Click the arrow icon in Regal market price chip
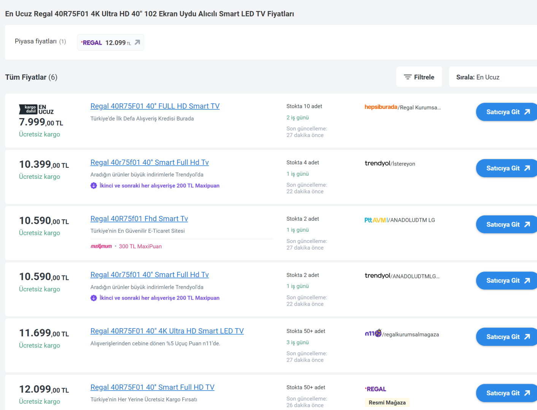Screen dimensions: 537x410 coord(137,43)
